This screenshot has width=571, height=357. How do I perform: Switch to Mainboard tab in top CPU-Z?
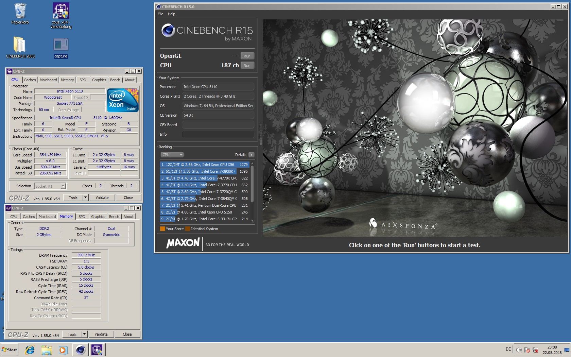[x=48, y=80]
